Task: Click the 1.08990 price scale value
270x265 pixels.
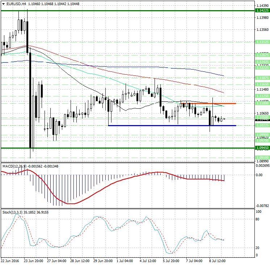Action: pyautogui.click(x=262, y=161)
